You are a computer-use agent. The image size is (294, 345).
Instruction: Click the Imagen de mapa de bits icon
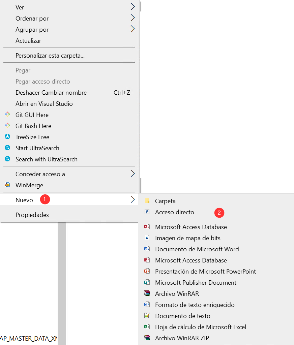coord(147,238)
